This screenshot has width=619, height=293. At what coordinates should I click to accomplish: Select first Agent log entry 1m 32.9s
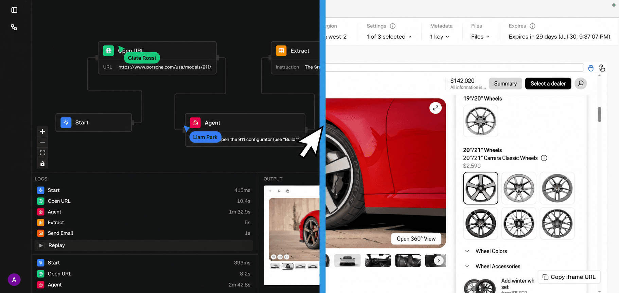pyautogui.click(x=144, y=212)
